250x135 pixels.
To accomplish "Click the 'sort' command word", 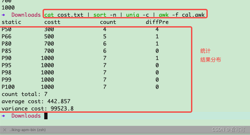I will [100, 15].
